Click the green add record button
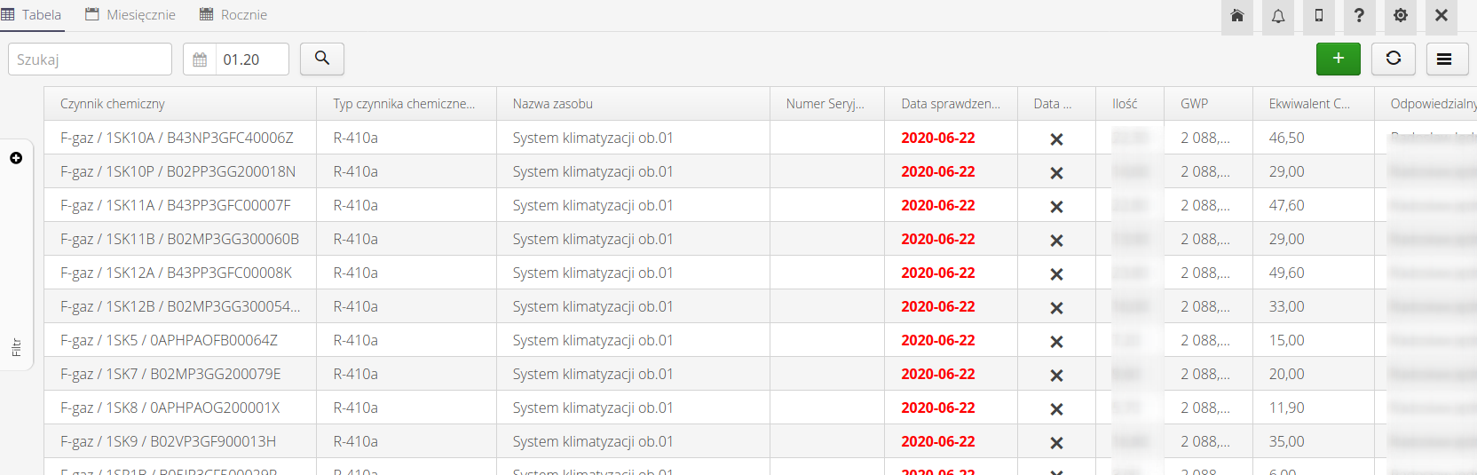Screen dimensions: 1477x475 (1338, 59)
